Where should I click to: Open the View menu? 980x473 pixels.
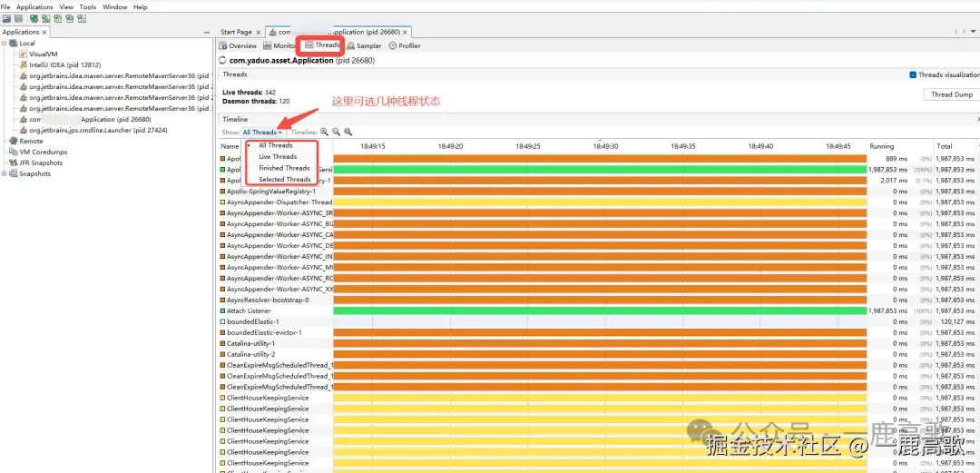tap(66, 7)
